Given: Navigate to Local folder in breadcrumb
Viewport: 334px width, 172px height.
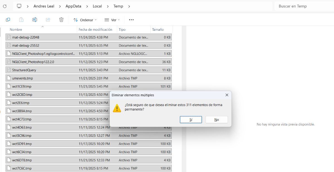Looking at the screenshot, I should (x=97, y=6).
